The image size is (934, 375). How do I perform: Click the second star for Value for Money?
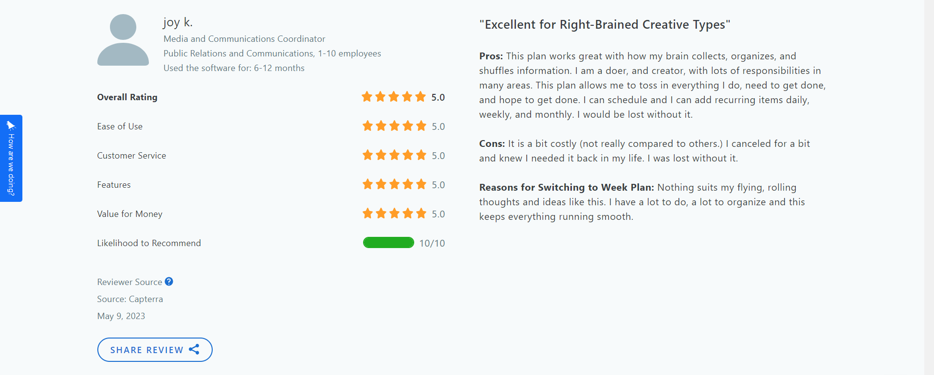pyautogui.click(x=381, y=213)
